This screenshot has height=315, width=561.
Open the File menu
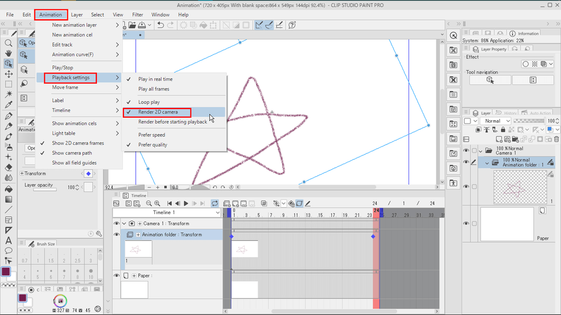(x=10, y=15)
